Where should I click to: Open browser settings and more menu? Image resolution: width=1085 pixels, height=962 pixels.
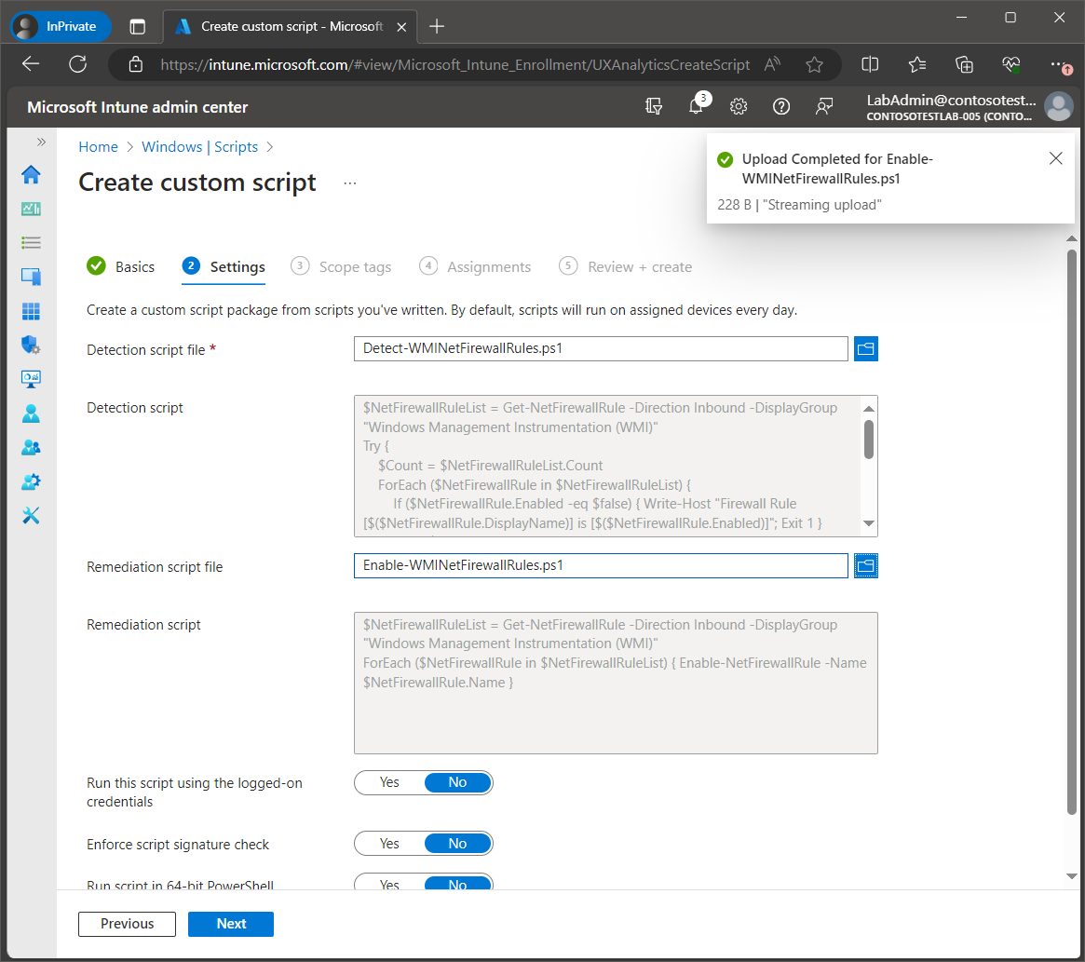coord(1060,65)
